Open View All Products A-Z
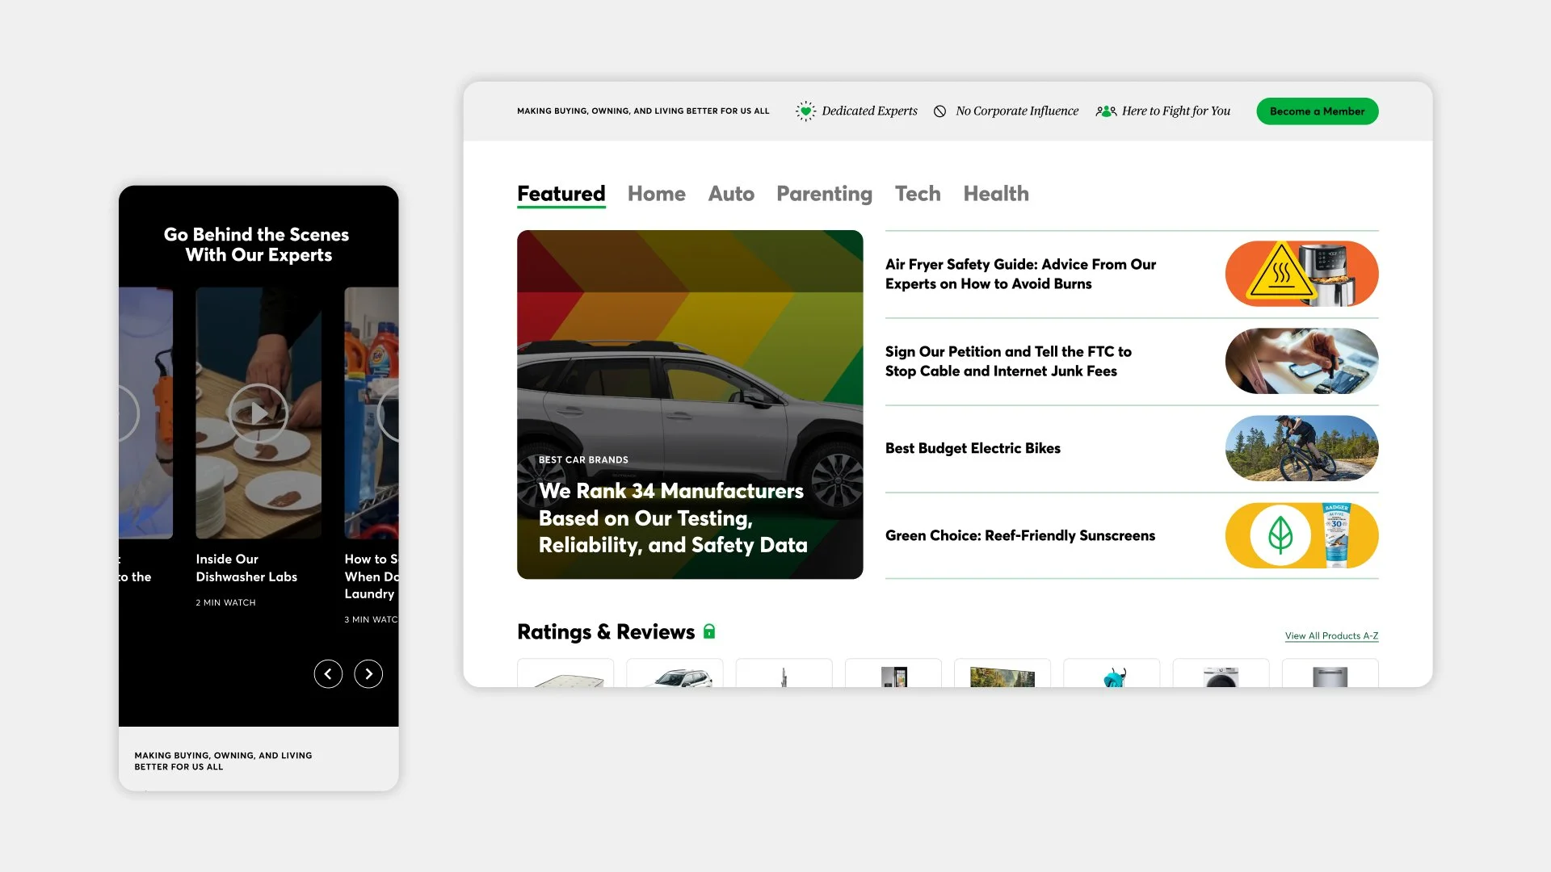This screenshot has height=872, width=1551. tap(1331, 636)
